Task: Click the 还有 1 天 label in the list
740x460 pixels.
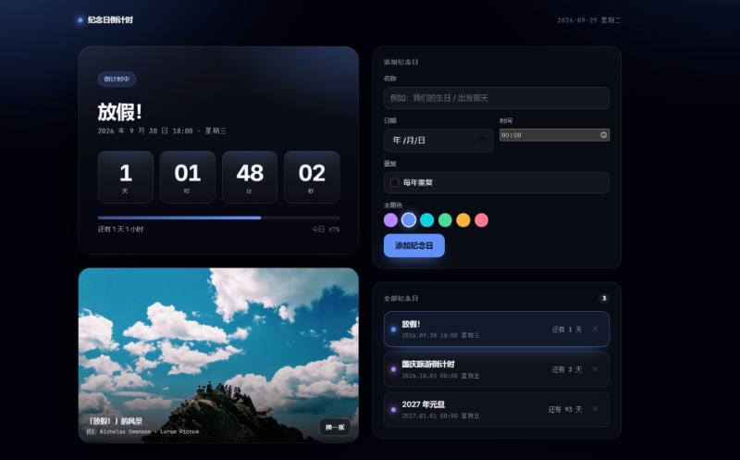Action: click(567, 329)
